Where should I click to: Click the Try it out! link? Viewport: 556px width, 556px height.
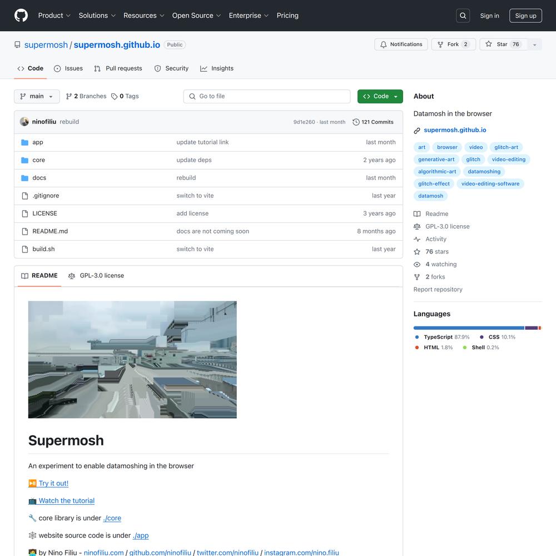click(53, 483)
